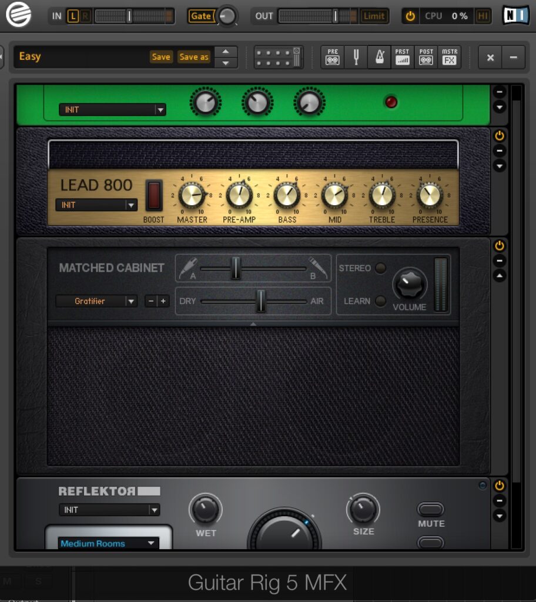Click the DRY/AIR slider handle
Image resolution: width=536 pixels, height=602 pixels.
click(x=261, y=300)
